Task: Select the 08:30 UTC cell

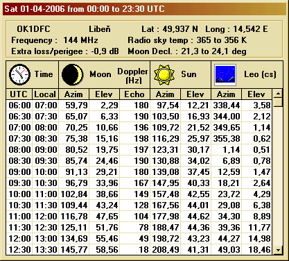Action: click(x=19, y=161)
